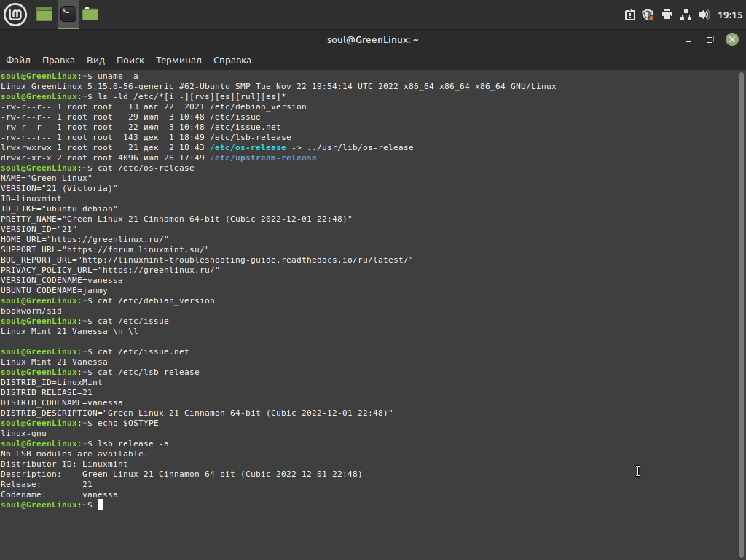Click the '/etc/upstream-release' directory name

(x=263, y=157)
